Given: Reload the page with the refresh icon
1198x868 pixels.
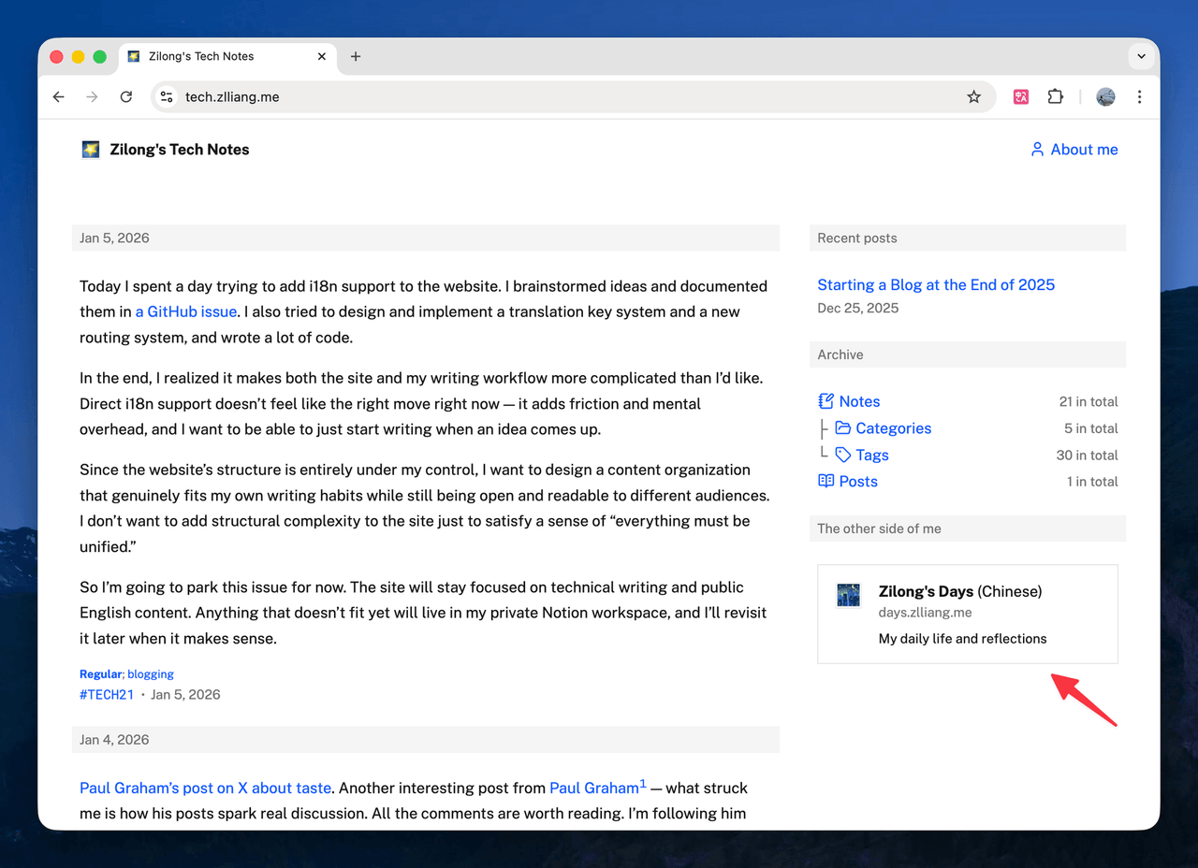Looking at the screenshot, I should point(126,97).
